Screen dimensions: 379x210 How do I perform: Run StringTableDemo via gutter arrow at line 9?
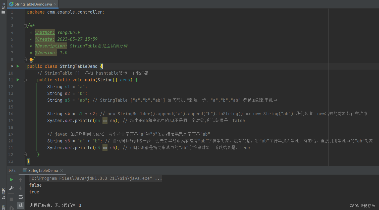tap(18, 66)
